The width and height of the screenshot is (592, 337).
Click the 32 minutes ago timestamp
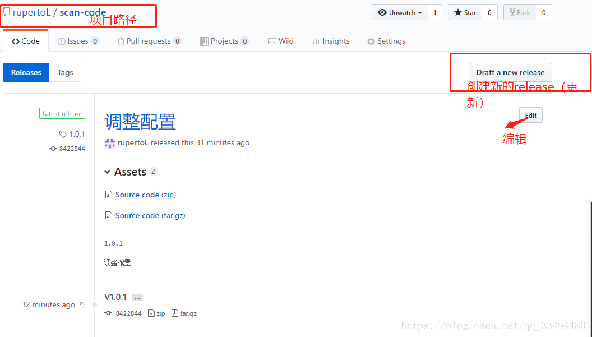coord(48,304)
